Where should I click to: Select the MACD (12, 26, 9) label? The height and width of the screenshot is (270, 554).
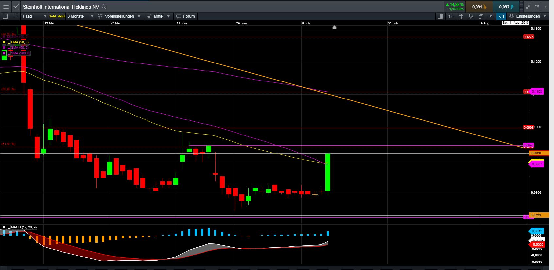coord(24,227)
